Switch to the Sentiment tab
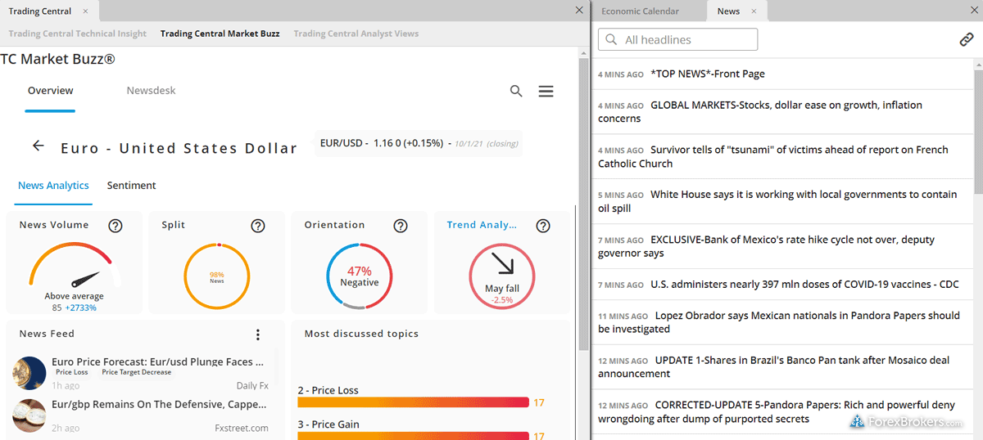Screen dimensions: 983x440 (x=131, y=186)
